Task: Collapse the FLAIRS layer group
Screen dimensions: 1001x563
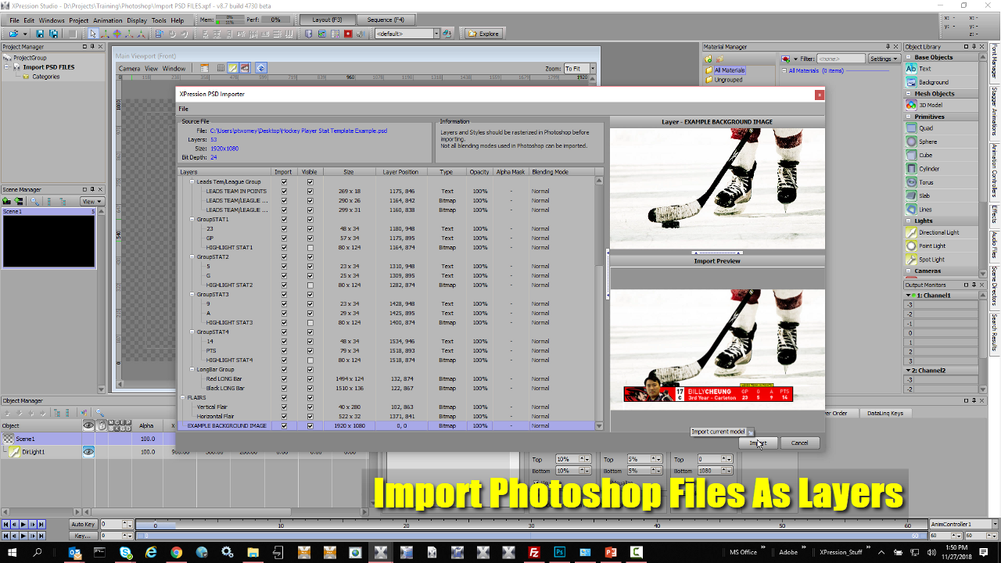Action: [x=183, y=398]
